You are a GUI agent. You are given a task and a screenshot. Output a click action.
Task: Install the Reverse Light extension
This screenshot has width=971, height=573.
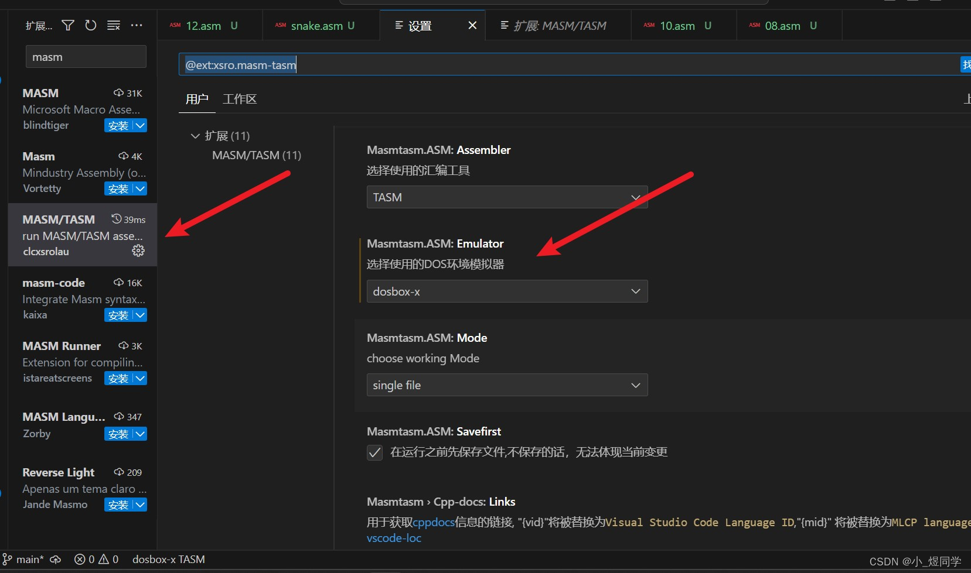(x=118, y=505)
